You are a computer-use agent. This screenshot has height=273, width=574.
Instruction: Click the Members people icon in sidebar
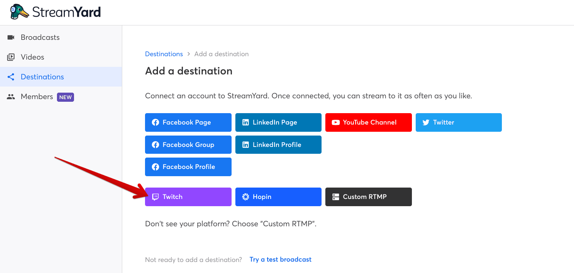pyautogui.click(x=11, y=96)
